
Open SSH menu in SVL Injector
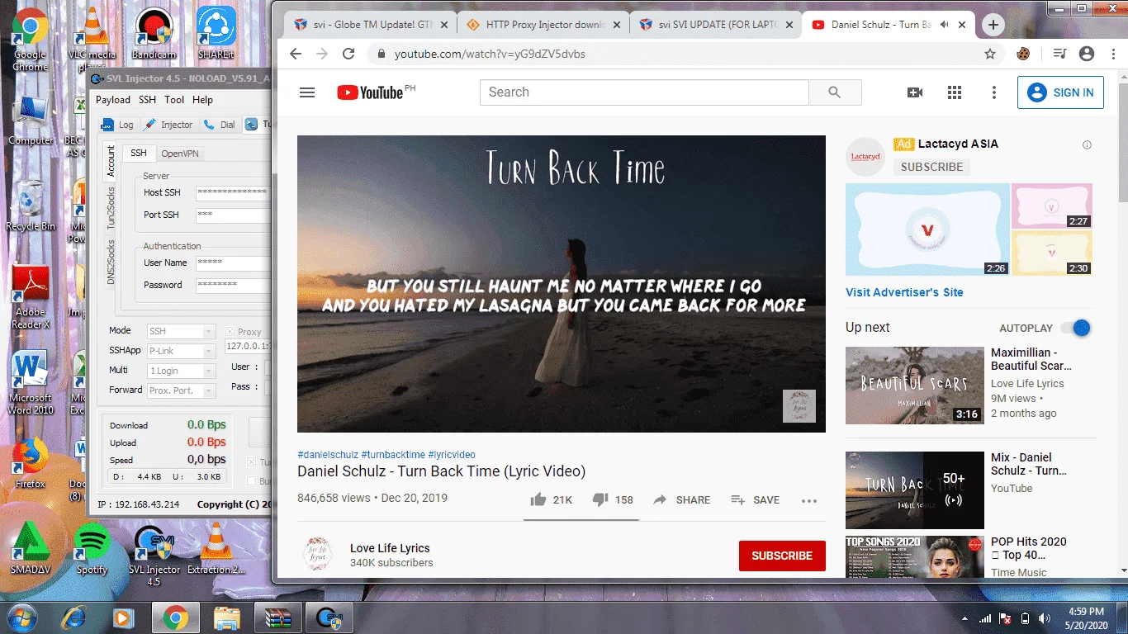point(147,100)
